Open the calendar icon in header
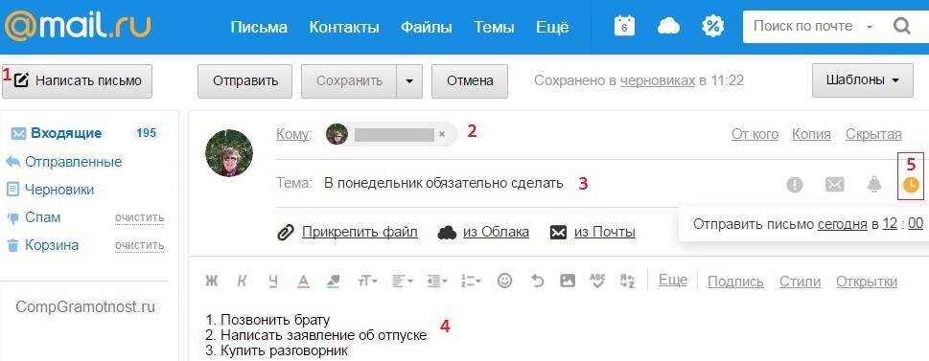This screenshot has width=929, height=361. click(624, 27)
